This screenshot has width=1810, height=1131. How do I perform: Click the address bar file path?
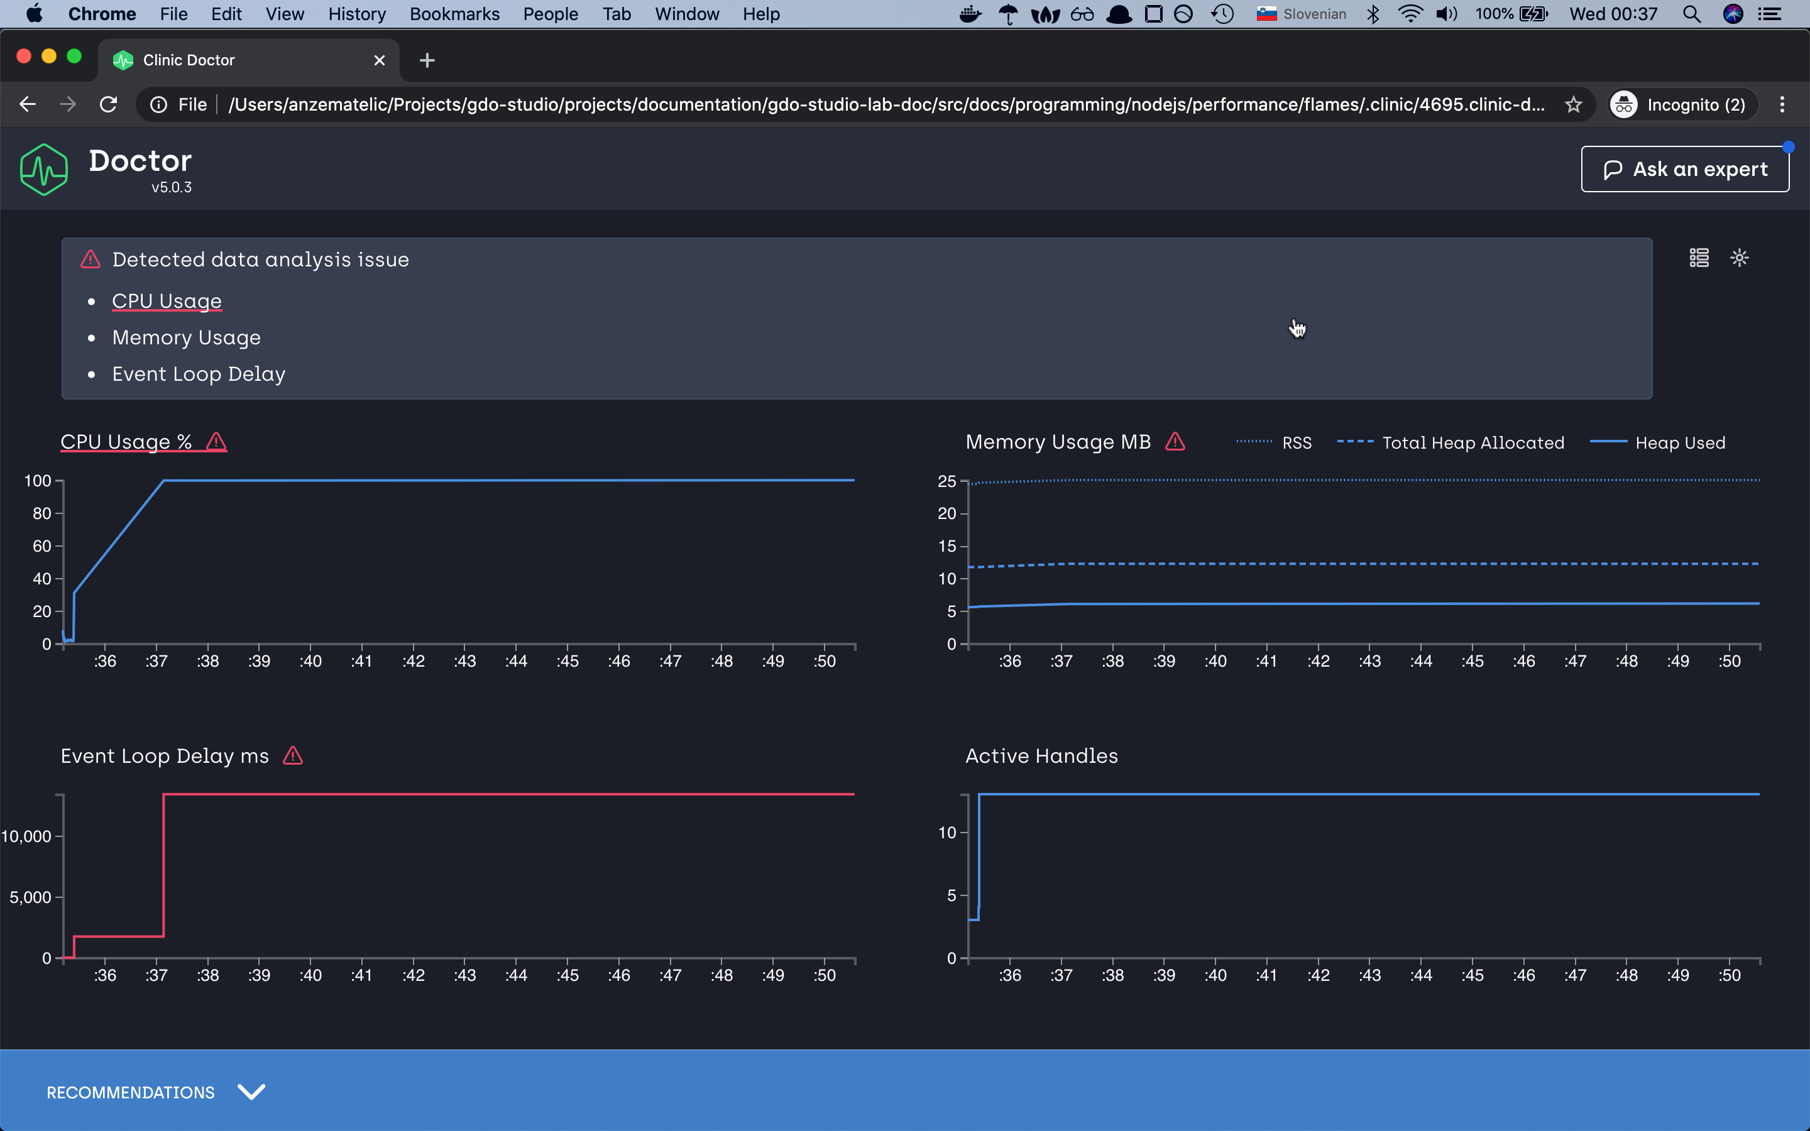pos(886,105)
